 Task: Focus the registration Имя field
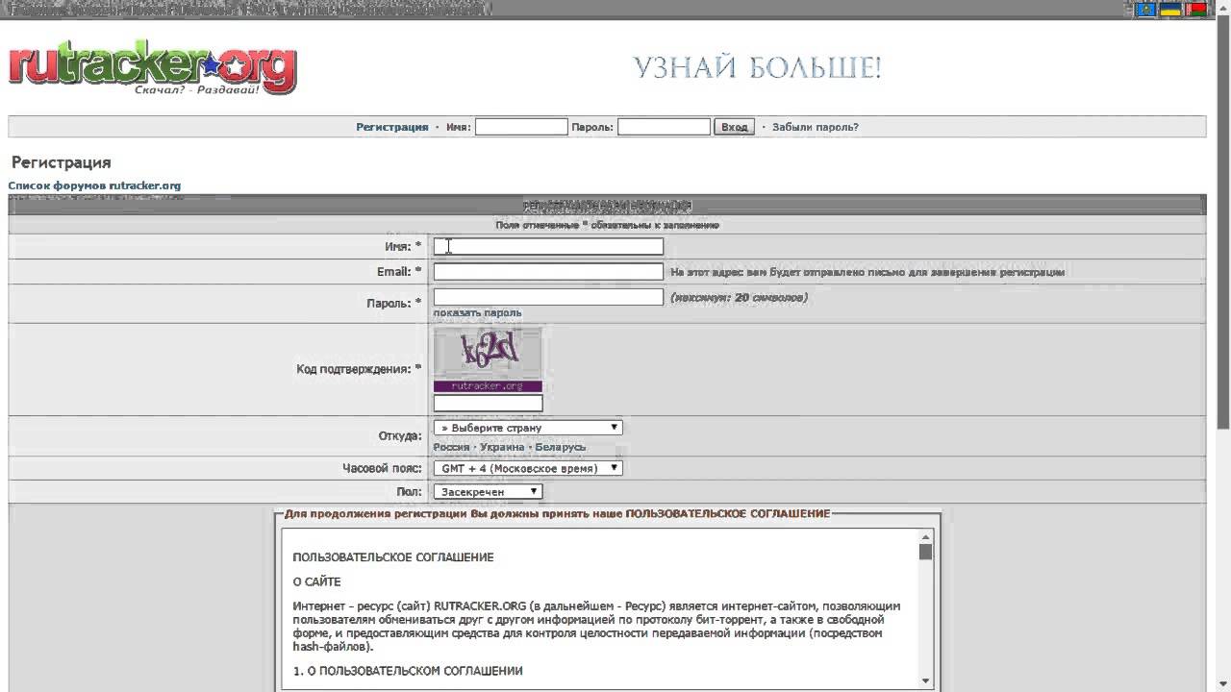(548, 247)
